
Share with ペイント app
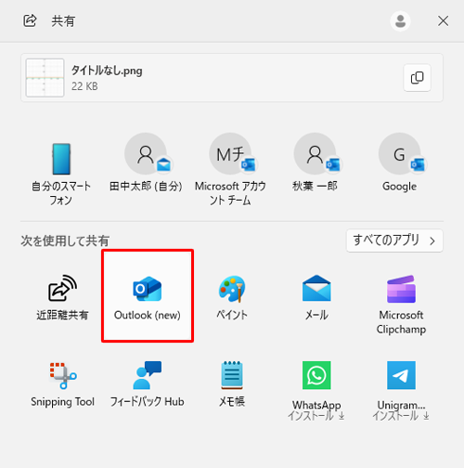click(x=232, y=296)
